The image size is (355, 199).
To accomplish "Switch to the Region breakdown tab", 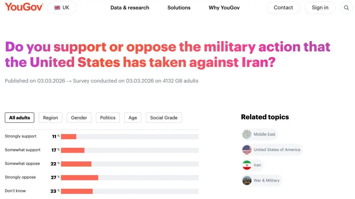I will [x=50, y=118].
